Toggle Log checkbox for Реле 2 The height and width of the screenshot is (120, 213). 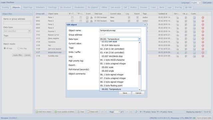point(129,21)
